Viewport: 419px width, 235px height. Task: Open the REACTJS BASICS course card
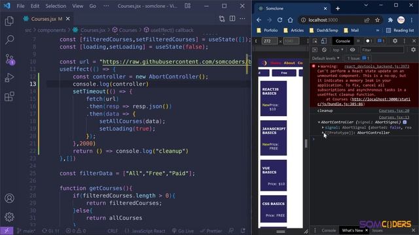point(274,99)
